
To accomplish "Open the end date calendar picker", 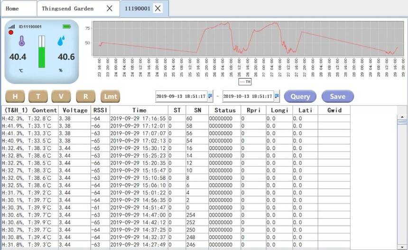I will tap(277, 96).
